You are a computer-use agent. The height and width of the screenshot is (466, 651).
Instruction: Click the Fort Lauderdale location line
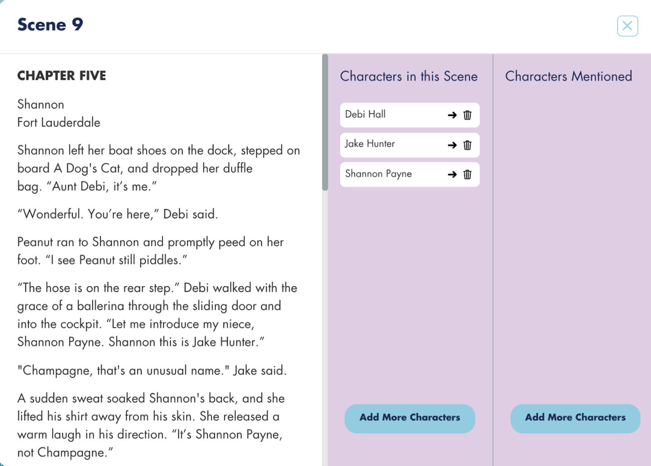tap(59, 122)
